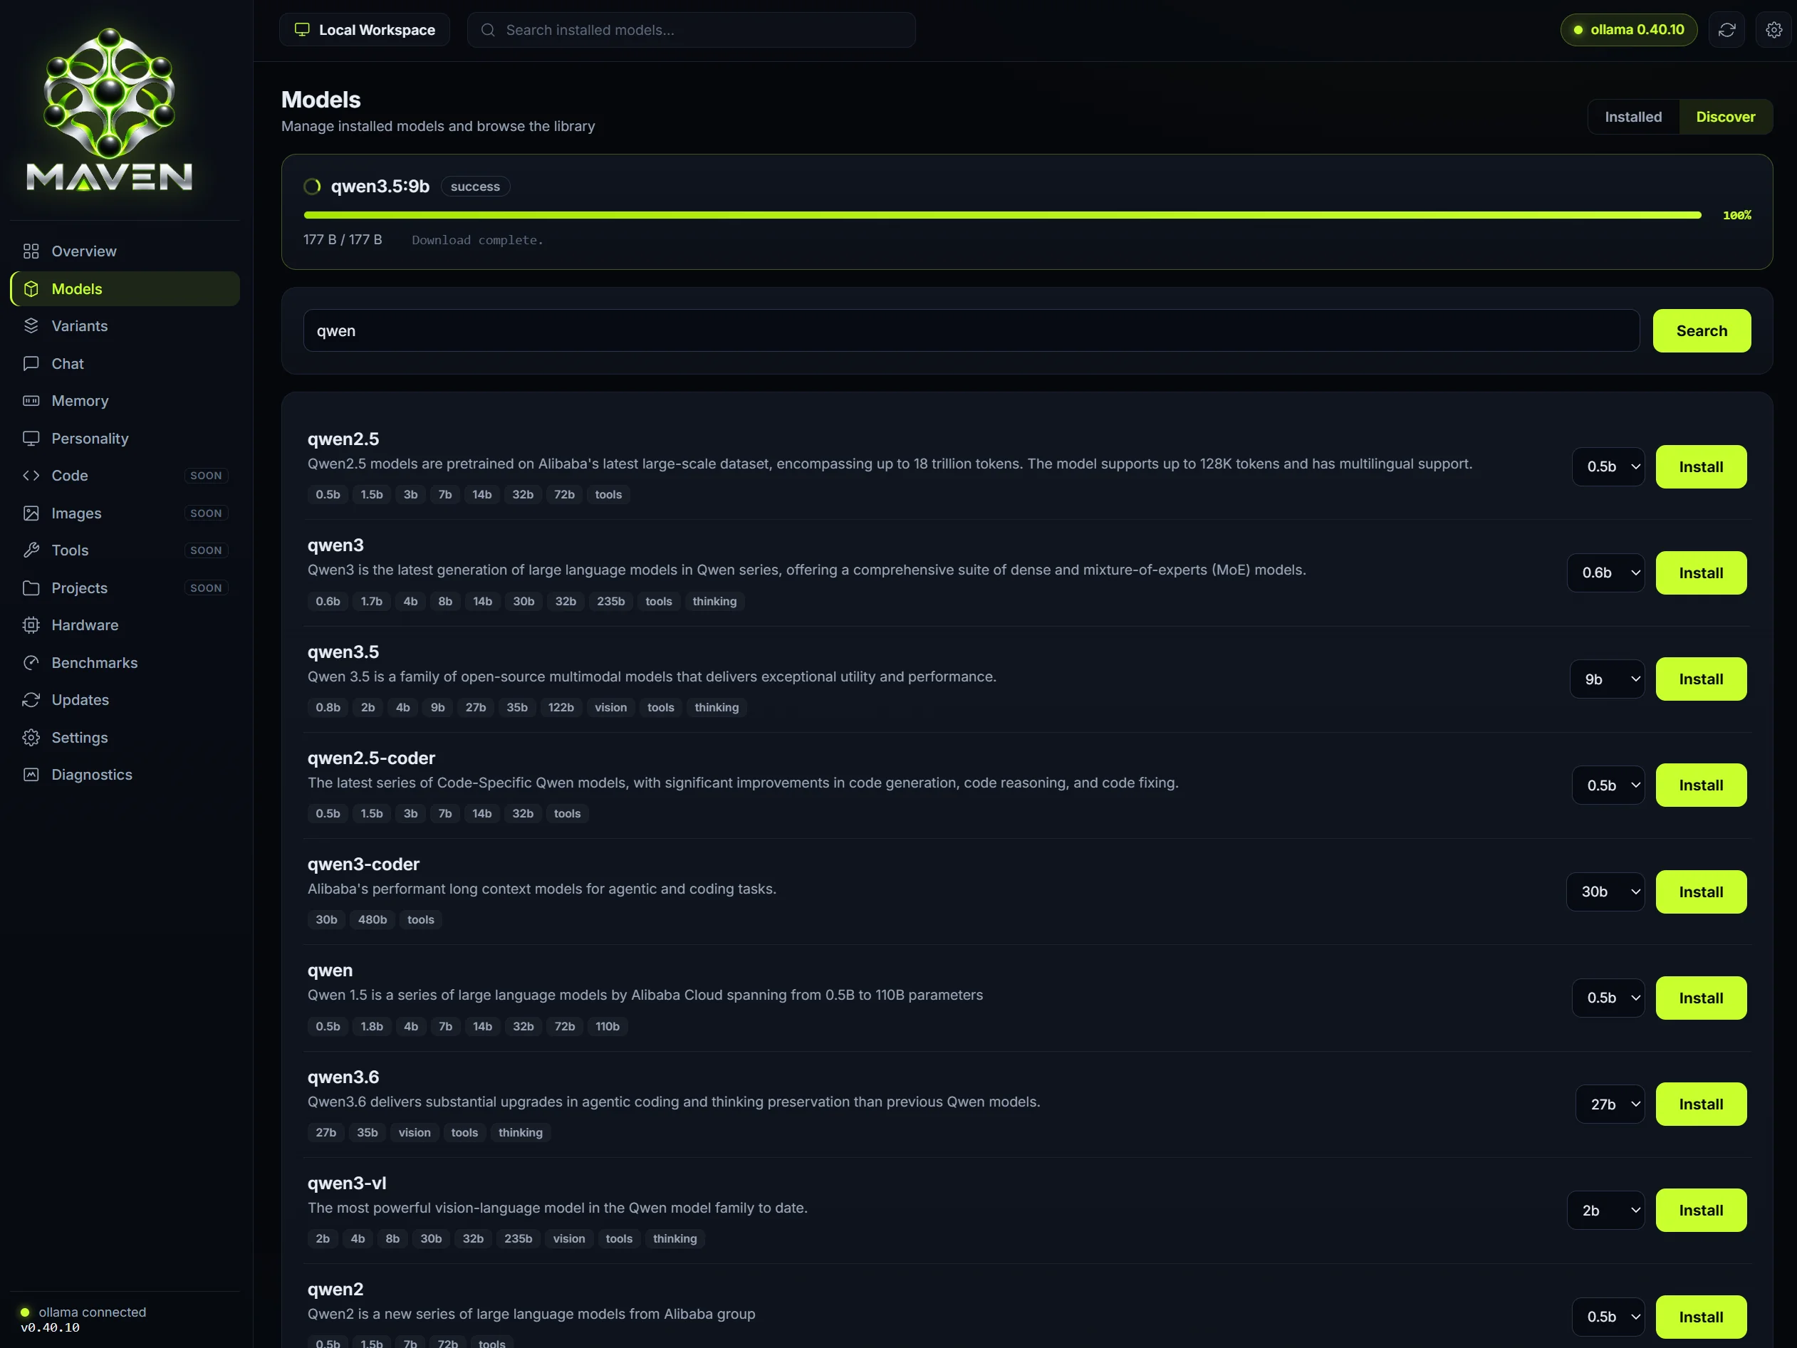This screenshot has width=1797, height=1348.
Task: Click the 480b tag under qwen3-coder
Action: coord(372,920)
